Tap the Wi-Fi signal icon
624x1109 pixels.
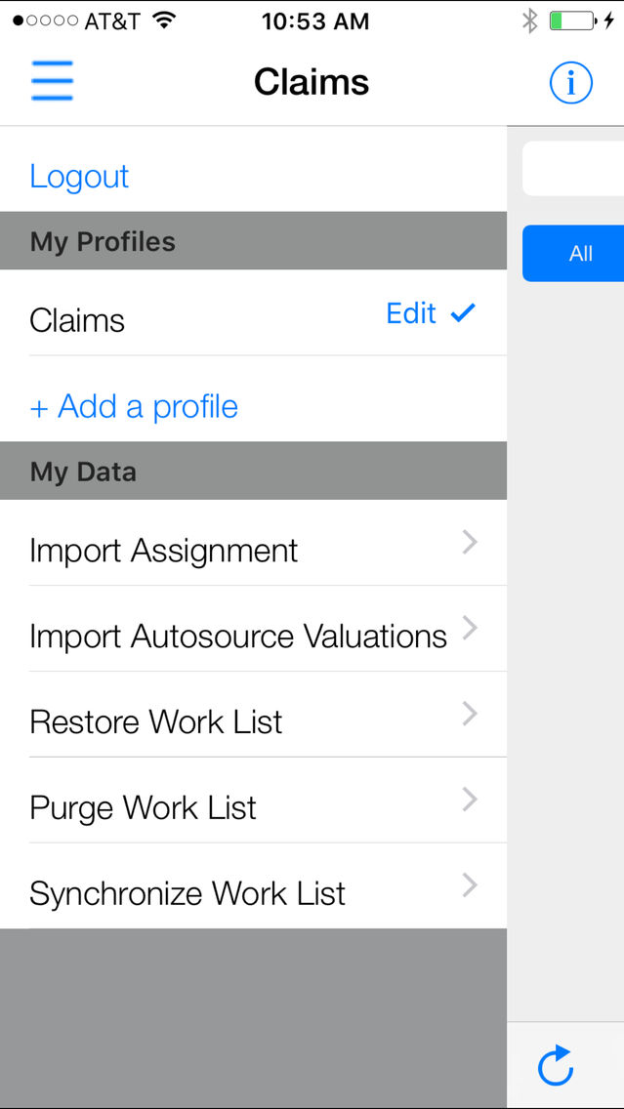(165, 21)
